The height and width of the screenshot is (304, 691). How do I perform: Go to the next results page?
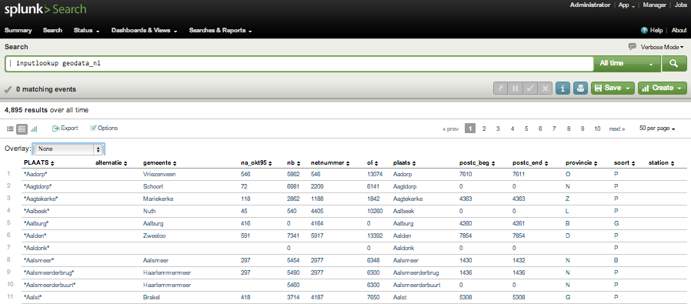coord(617,129)
